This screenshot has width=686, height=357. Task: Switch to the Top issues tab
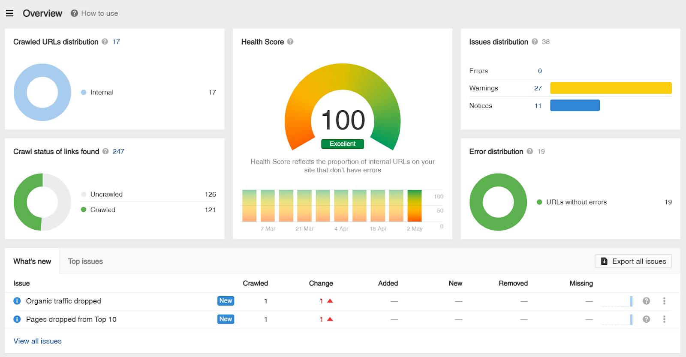tap(85, 261)
